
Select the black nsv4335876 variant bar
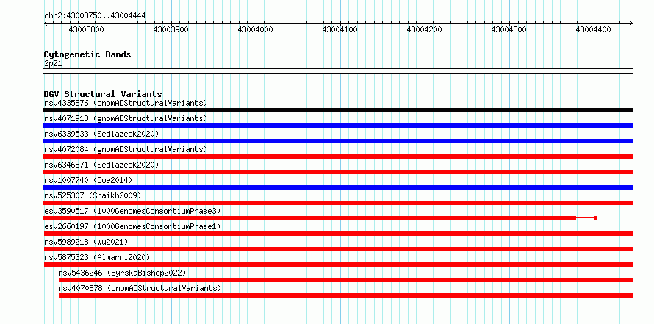point(338,110)
